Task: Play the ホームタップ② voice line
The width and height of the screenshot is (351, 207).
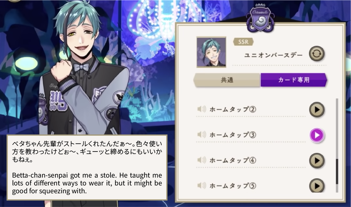Action: pyautogui.click(x=317, y=110)
